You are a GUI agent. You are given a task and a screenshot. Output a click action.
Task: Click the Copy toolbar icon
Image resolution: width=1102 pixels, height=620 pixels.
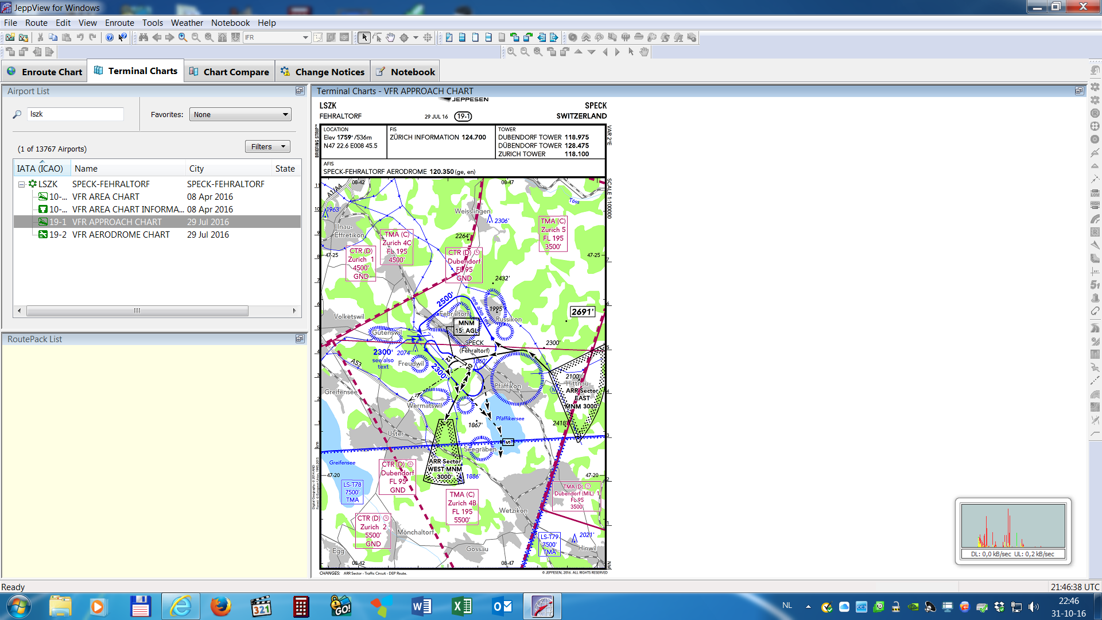pyautogui.click(x=53, y=37)
